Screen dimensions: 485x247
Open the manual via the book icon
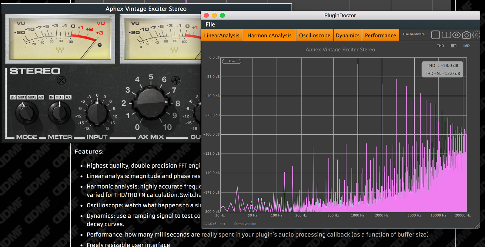coord(446,35)
